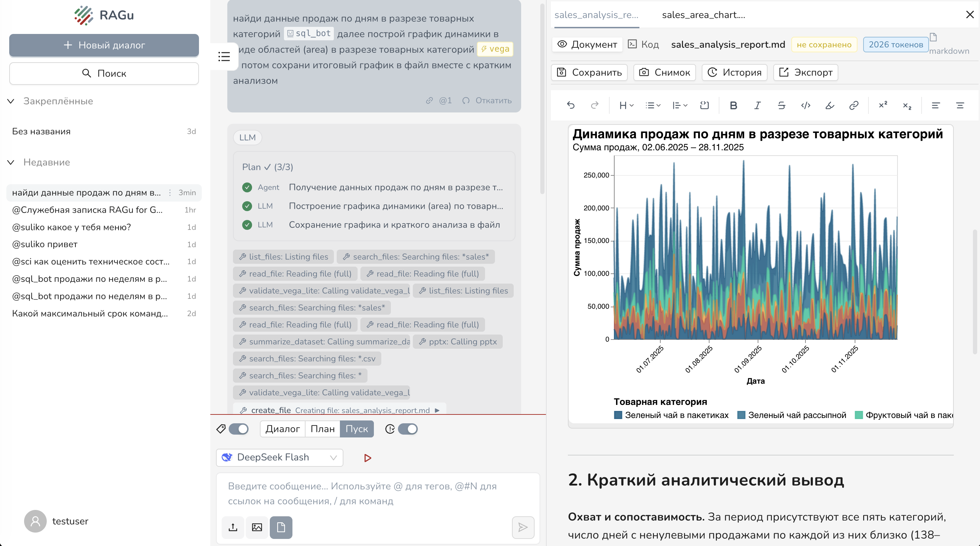Screen dimensions: 980x546
Task: Toggle the timer switch to the right of Пуск
Action: 408,429
